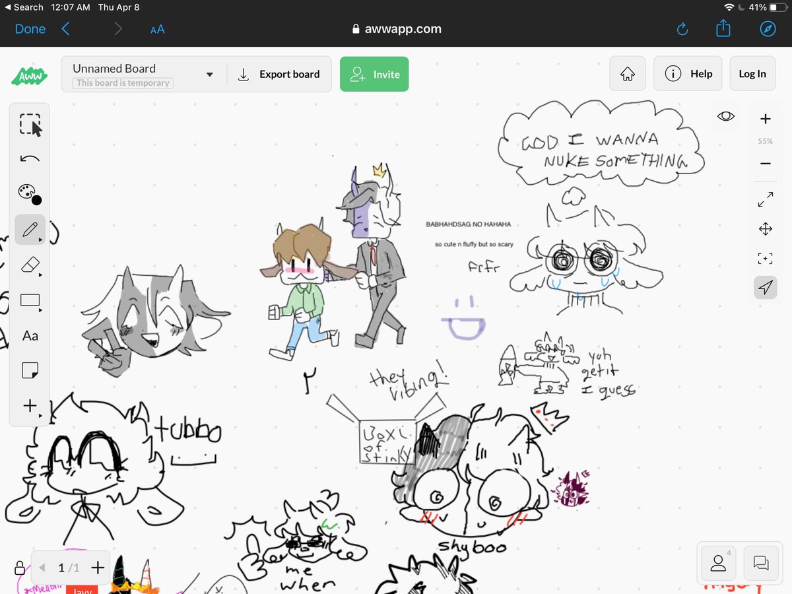Open in Safari compass icon
This screenshot has height=594, width=792.
pyautogui.click(x=768, y=29)
